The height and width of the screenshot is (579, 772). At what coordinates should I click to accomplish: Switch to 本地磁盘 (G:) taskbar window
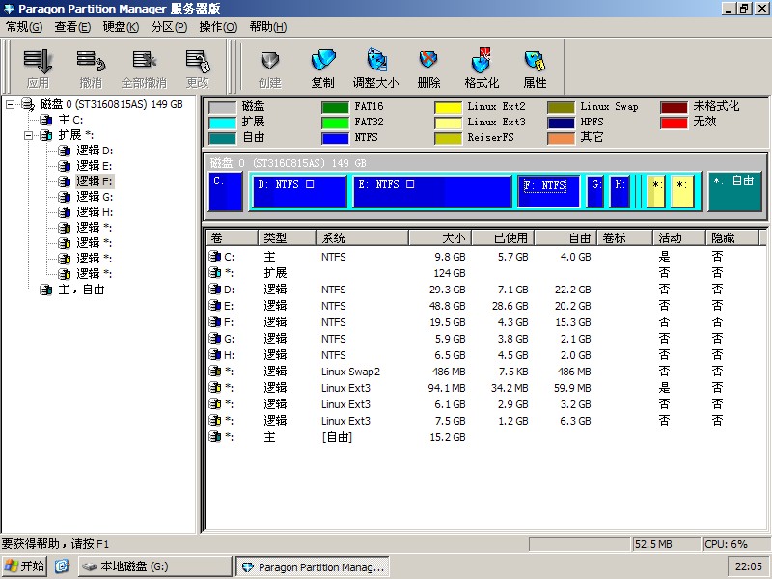click(x=155, y=566)
